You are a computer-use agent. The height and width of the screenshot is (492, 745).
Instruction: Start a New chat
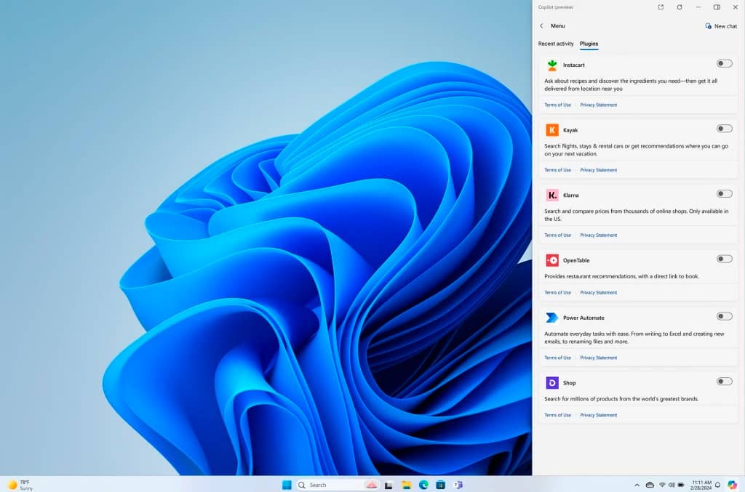point(720,26)
